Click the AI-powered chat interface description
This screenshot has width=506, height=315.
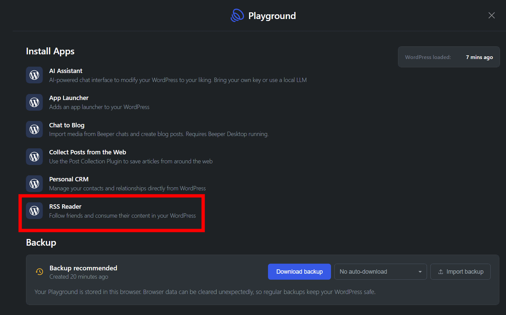point(178,80)
